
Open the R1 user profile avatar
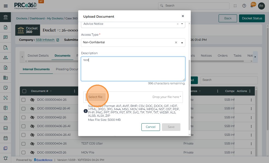click(x=261, y=6)
